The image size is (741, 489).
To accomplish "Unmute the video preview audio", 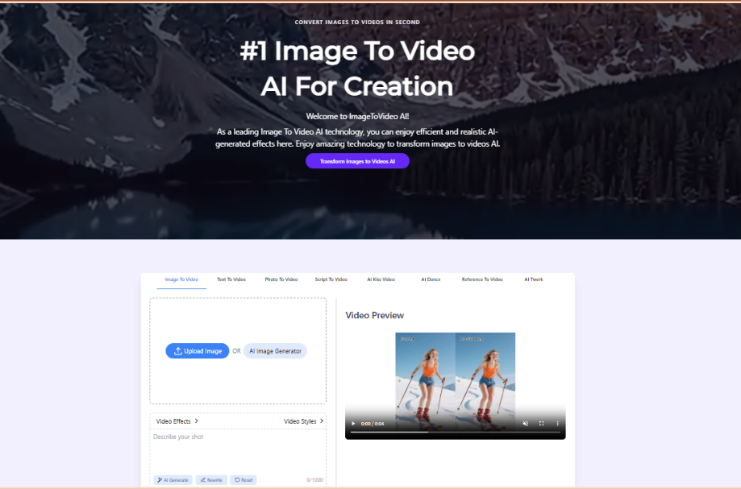I will [525, 423].
